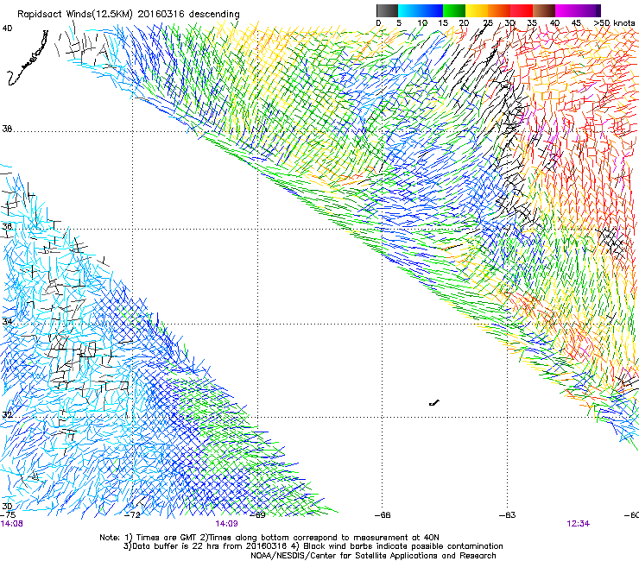Screen dimensions: 639x561
Task: Click the title text 'Rapidscat Winds(12.5KM) 20160316 descending'
Action: 129,15
